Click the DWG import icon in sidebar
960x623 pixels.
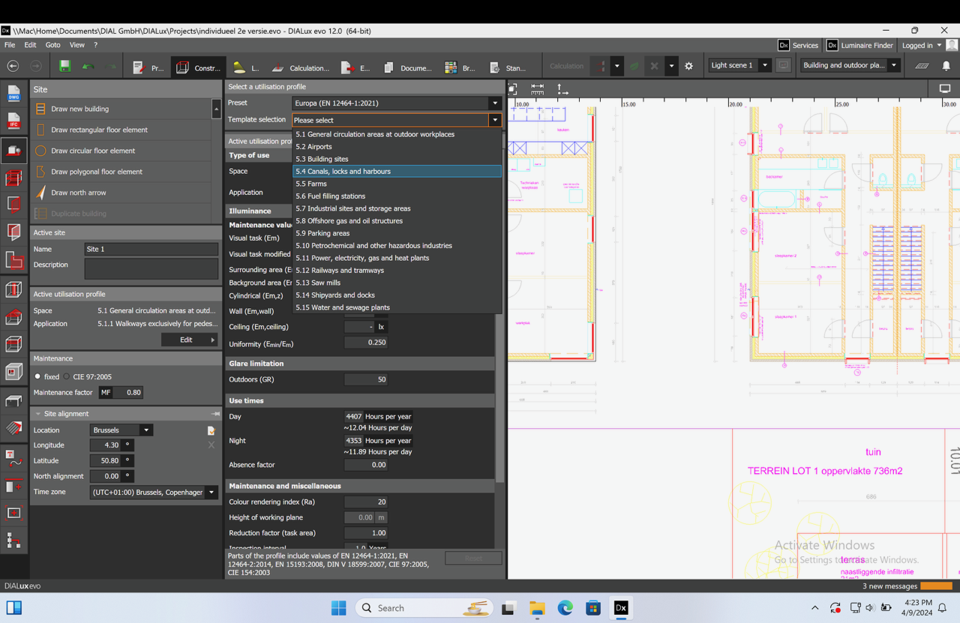point(13,94)
